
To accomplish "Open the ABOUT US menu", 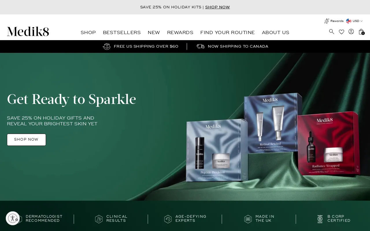I will coord(275,33).
